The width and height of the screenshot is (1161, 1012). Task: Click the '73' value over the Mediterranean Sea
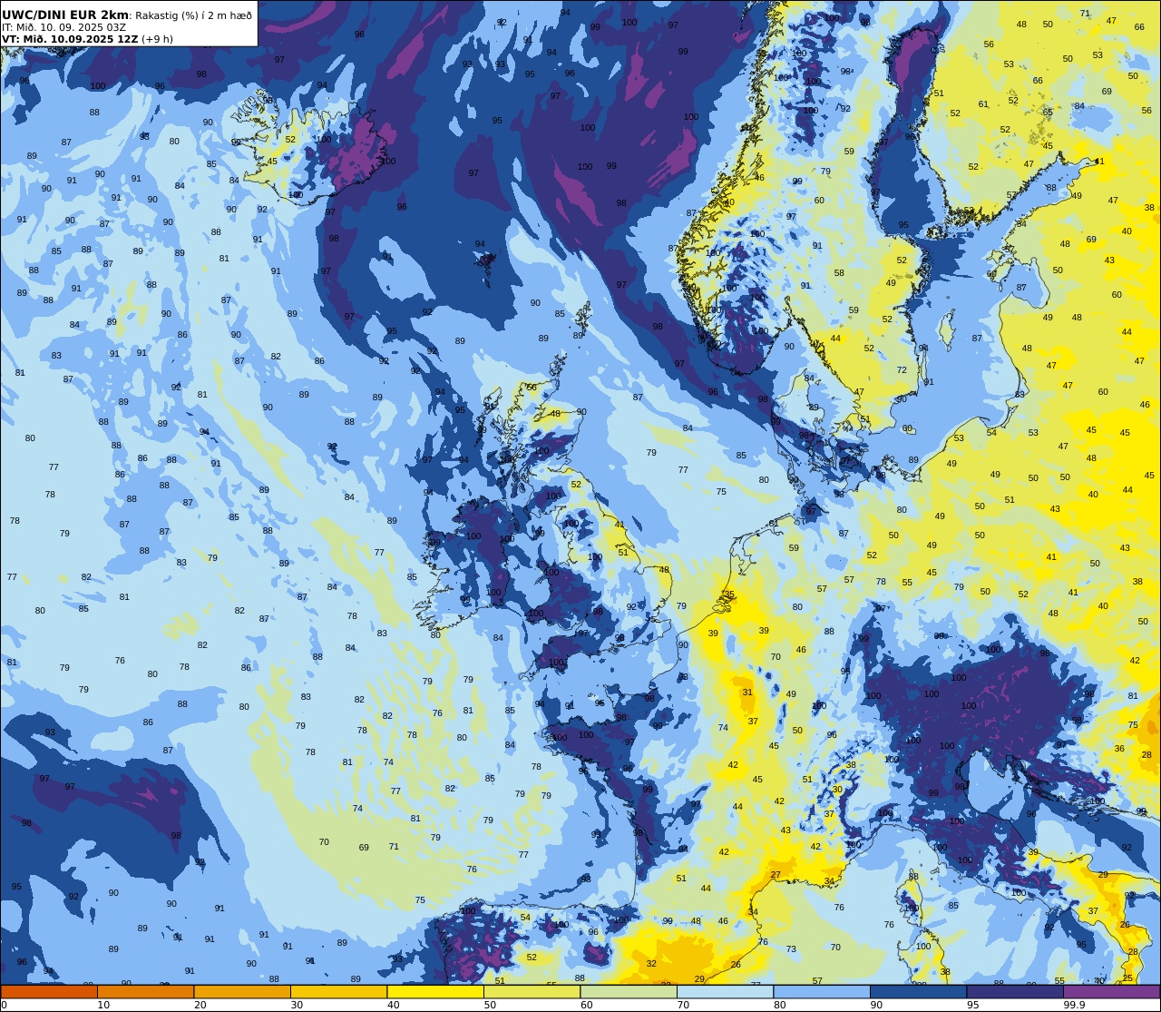pos(791,949)
